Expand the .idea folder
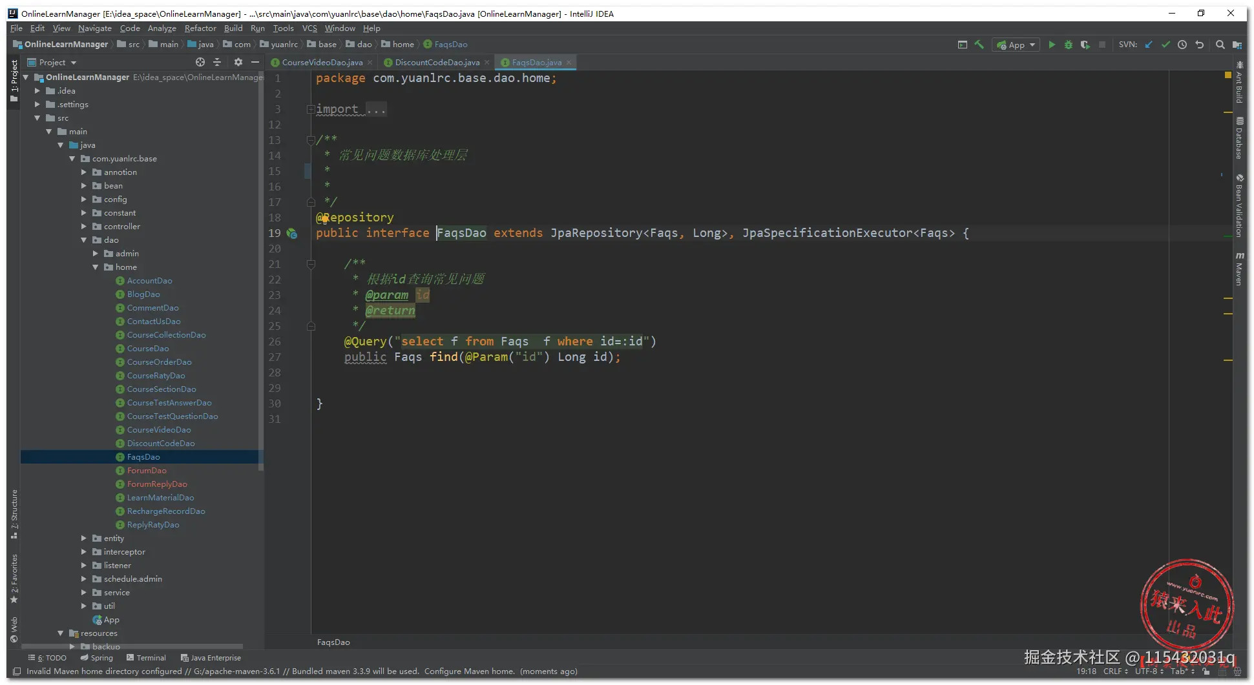The height and width of the screenshot is (685, 1254). click(37, 91)
